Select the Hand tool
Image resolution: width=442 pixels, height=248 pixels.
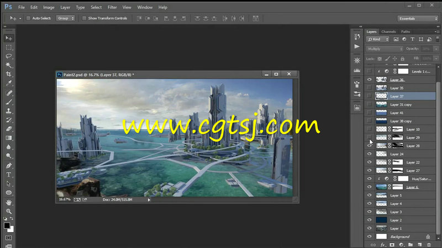(x=9, y=202)
